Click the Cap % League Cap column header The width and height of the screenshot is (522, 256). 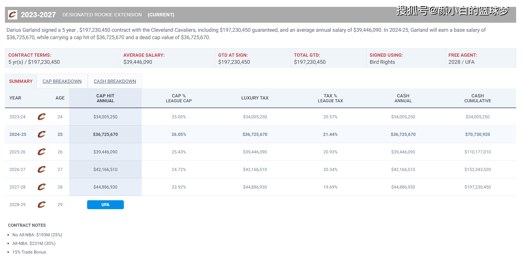coord(179,98)
